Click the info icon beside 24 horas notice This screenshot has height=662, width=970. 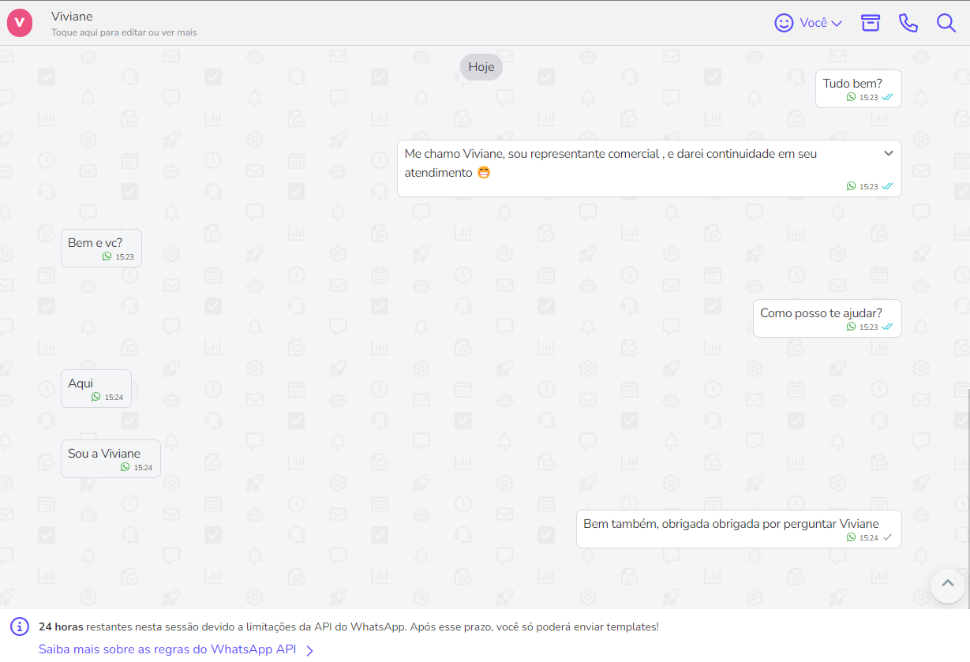coord(20,626)
